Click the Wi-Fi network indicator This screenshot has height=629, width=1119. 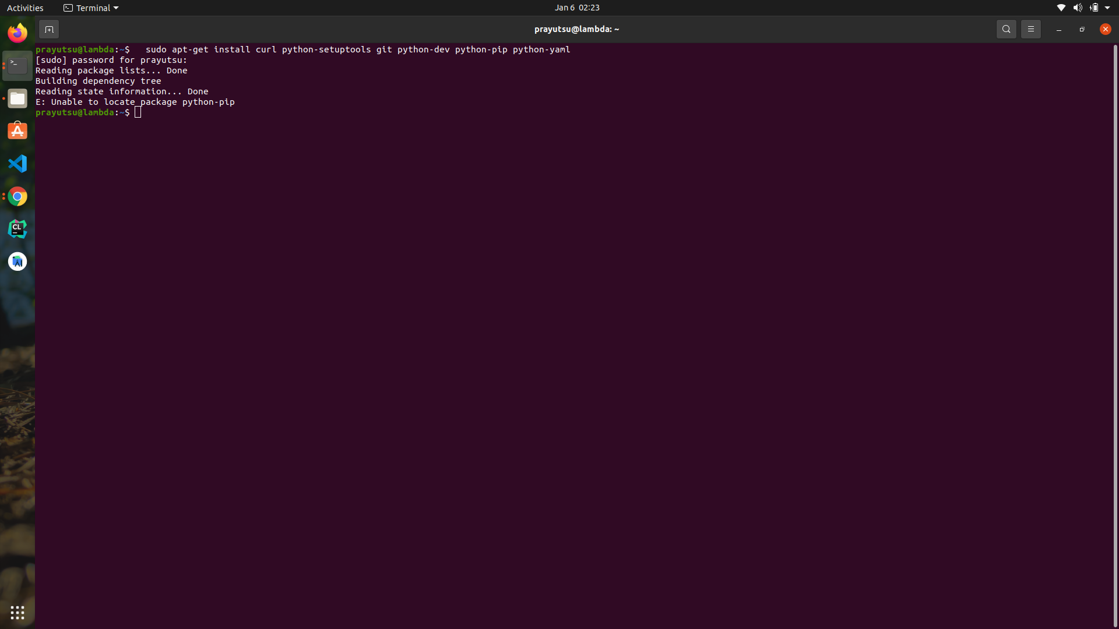[x=1061, y=8]
